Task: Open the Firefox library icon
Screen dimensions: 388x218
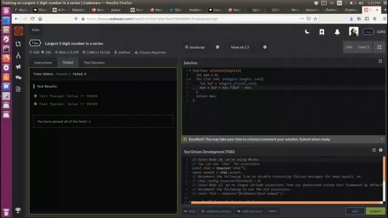Action: 359,19
